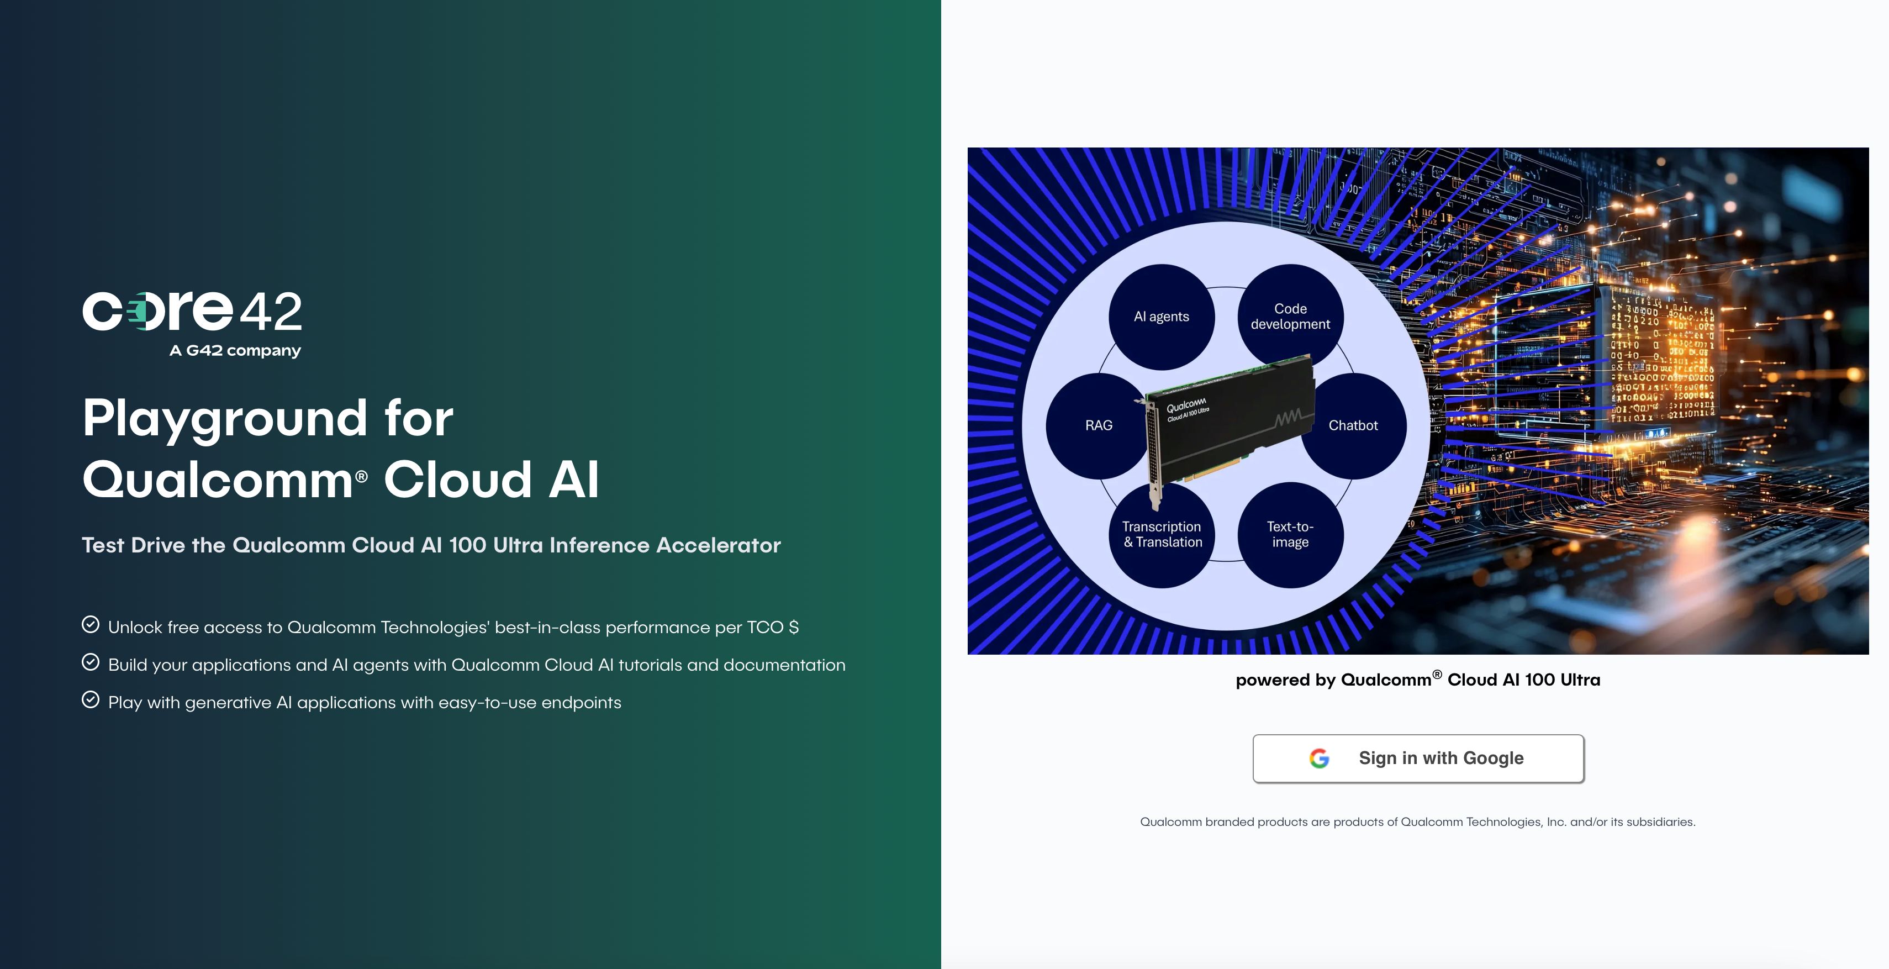Click checkmark beside Play with generative AI
The height and width of the screenshot is (969, 1889).
point(90,700)
